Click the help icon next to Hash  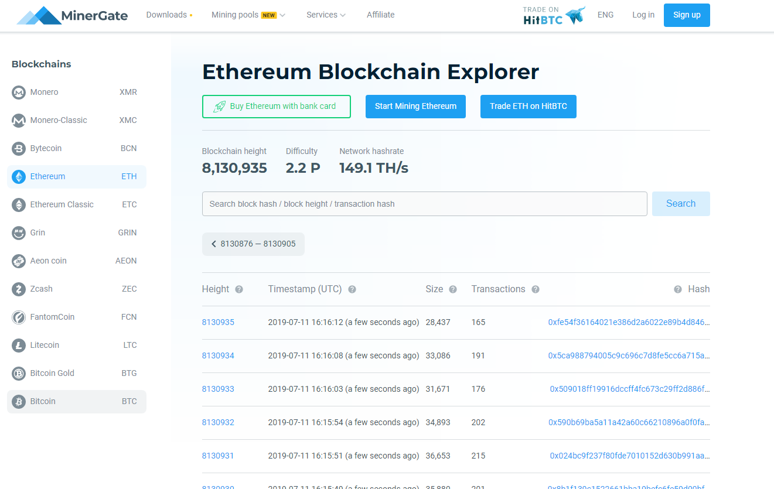678,289
